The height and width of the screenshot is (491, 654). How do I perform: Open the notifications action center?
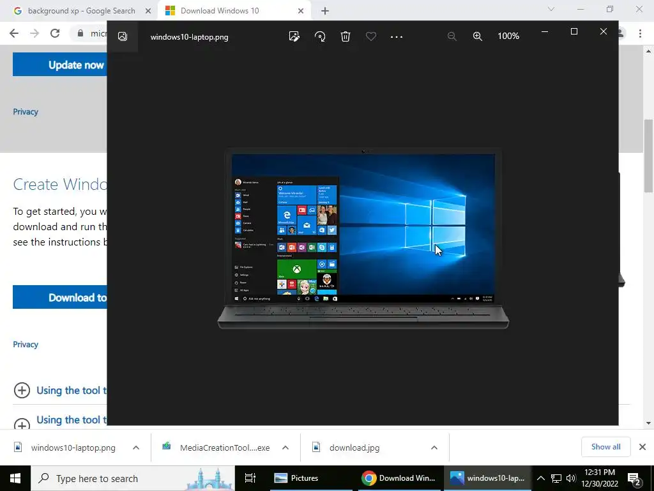(634, 478)
